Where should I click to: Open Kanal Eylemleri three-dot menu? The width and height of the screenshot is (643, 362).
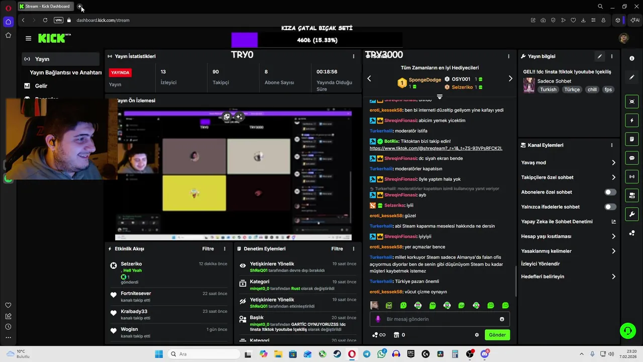611,145
